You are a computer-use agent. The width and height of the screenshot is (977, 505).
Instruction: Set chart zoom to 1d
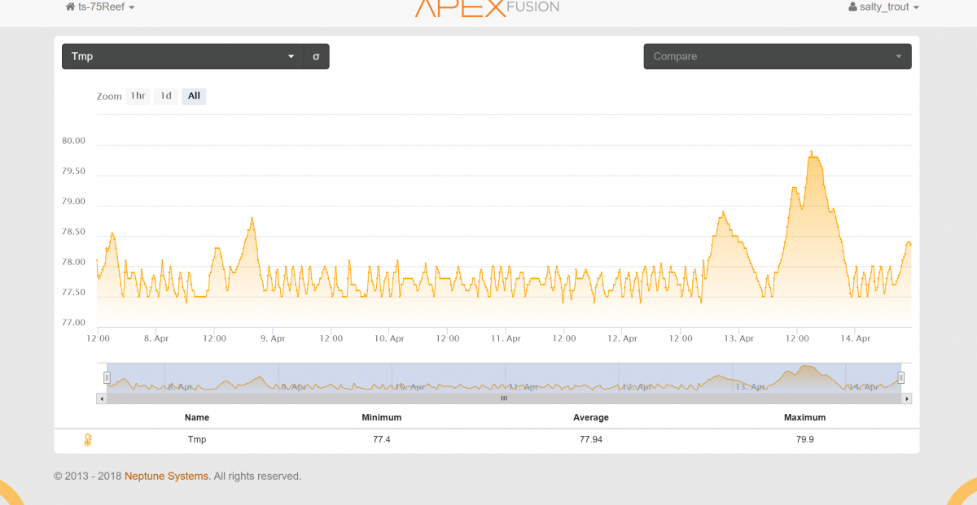point(166,96)
